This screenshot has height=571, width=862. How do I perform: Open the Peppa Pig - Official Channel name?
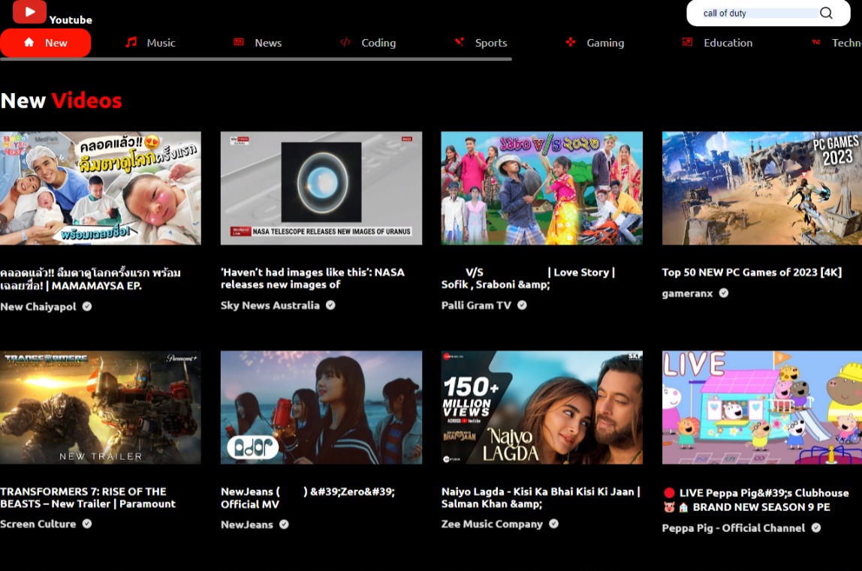coord(734,527)
